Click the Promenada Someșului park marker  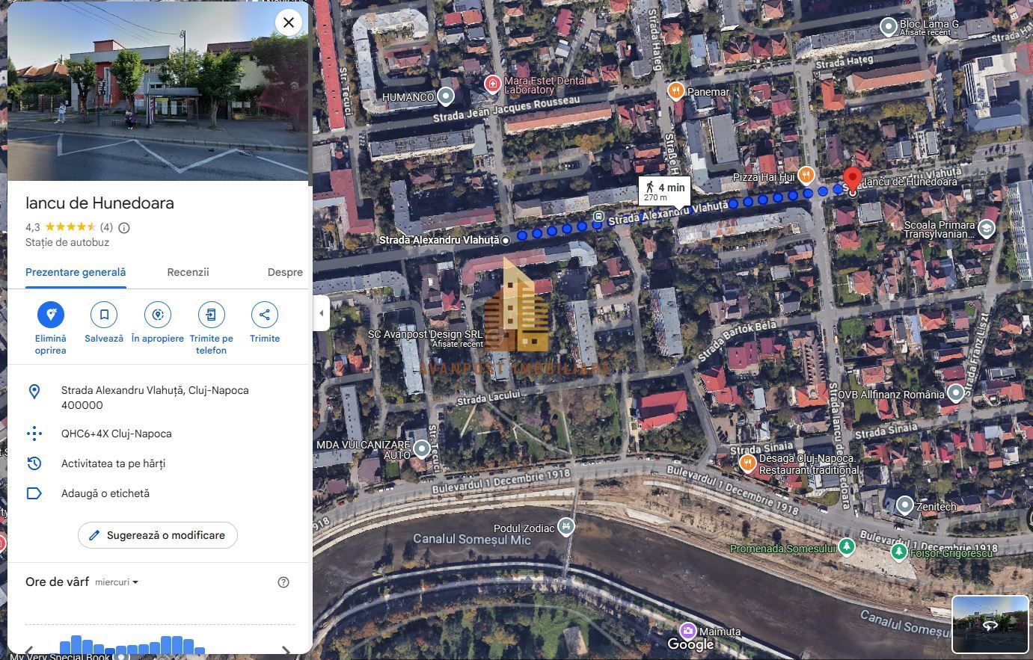[x=846, y=547]
